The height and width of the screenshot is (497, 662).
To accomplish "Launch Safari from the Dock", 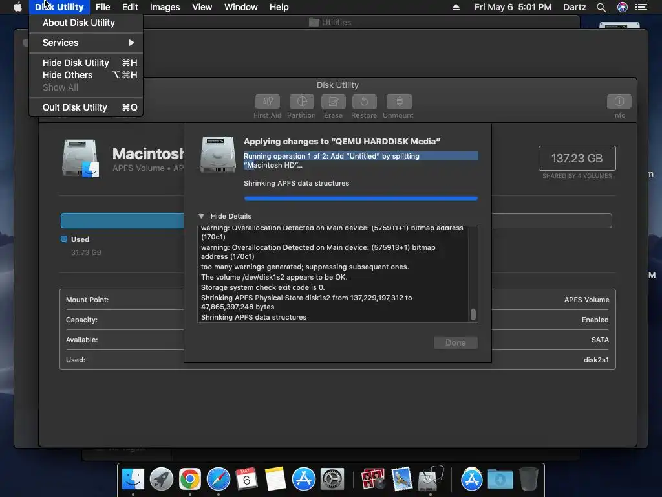I will [x=219, y=480].
